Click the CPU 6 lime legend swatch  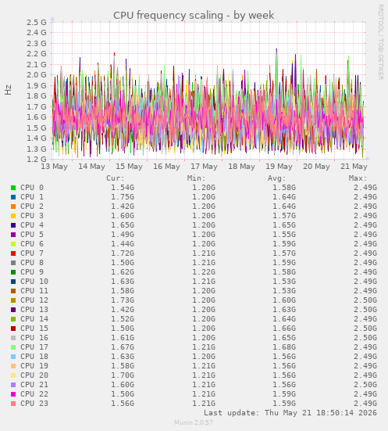[x=13, y=244]
